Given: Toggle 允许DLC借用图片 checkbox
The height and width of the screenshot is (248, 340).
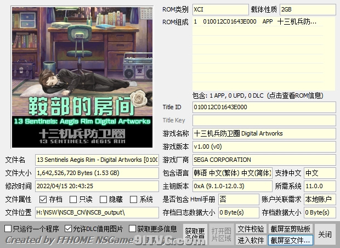Looking at the screenshot, I should (69, 228).
